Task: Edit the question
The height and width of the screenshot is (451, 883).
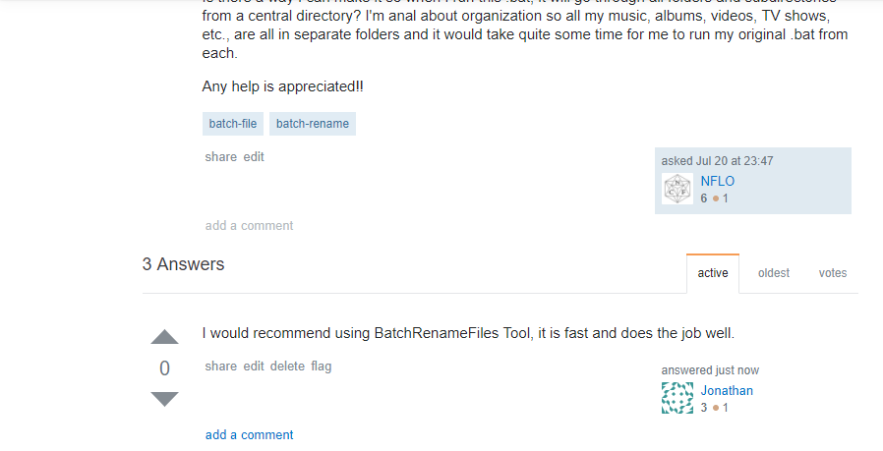Action: (254, 156)
